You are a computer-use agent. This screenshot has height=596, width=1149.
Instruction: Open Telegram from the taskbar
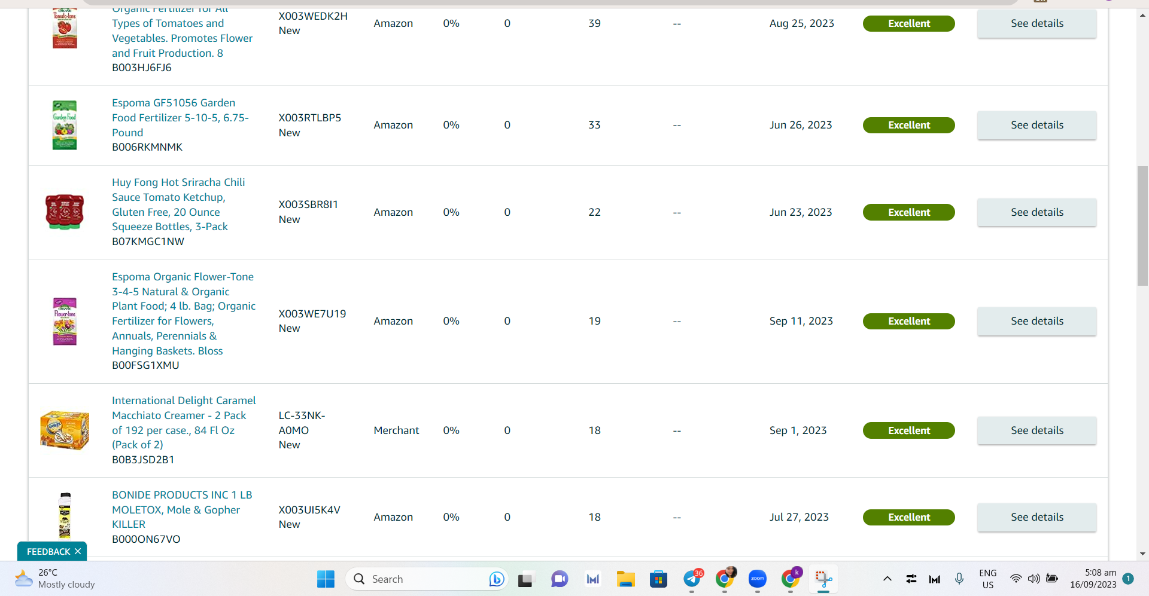(692, 579)
